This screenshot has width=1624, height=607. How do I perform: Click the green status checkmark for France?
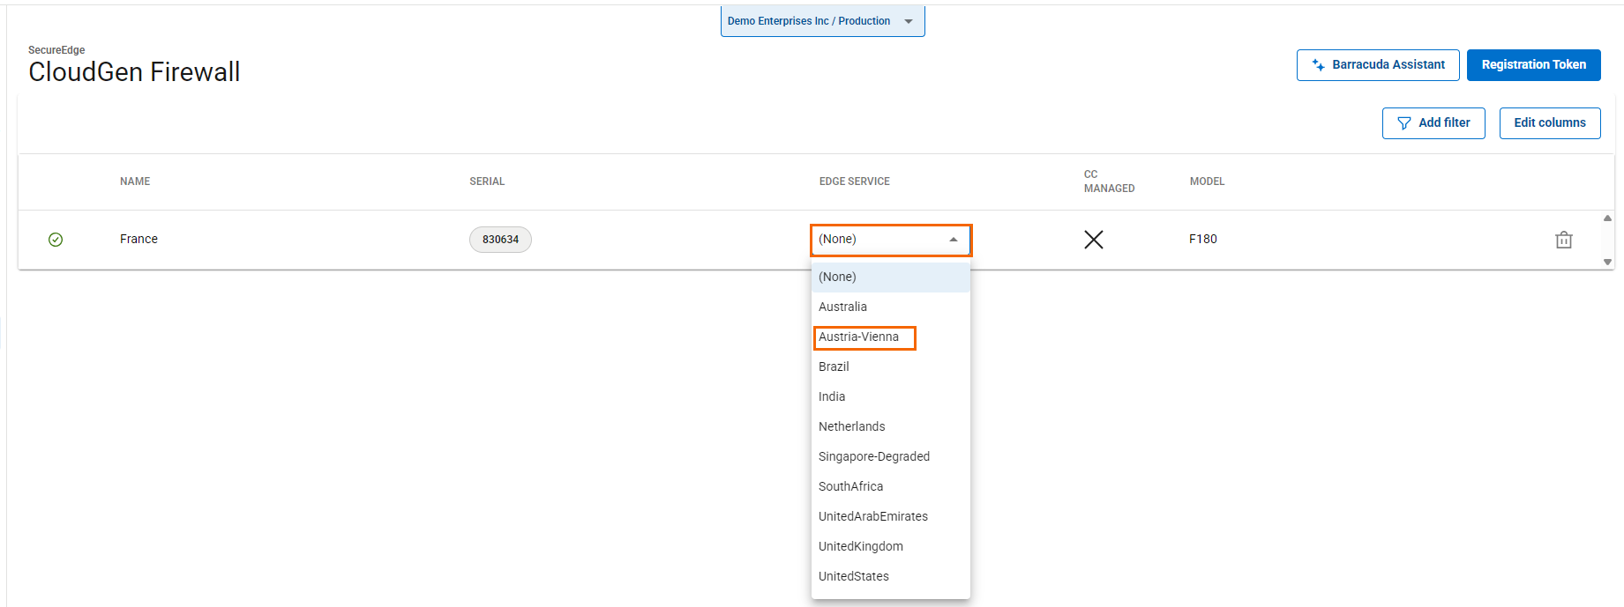(x=56, y=240)
